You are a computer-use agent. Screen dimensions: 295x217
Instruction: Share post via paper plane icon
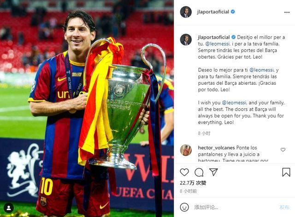coord(213,172)
